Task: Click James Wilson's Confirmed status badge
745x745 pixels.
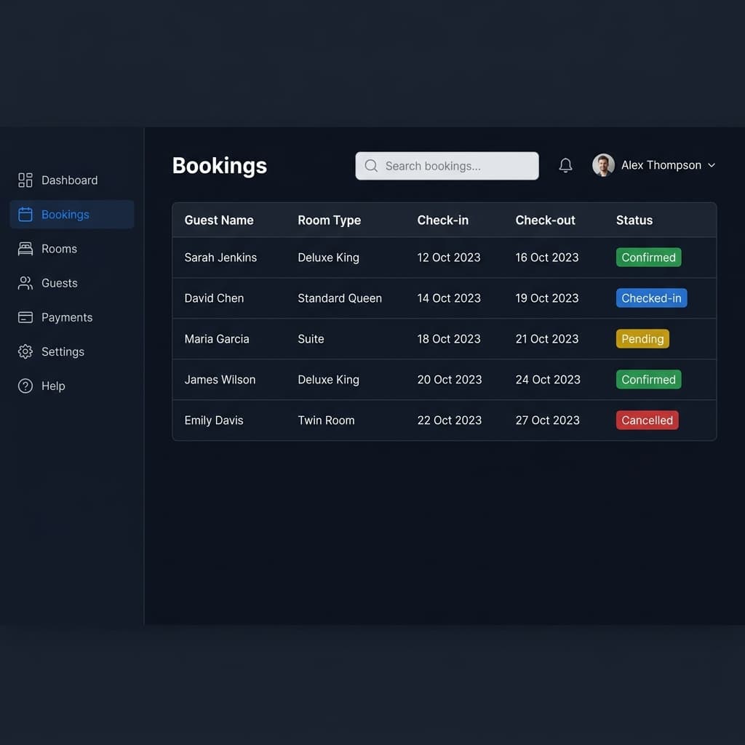Action: (x=648, y=379)
